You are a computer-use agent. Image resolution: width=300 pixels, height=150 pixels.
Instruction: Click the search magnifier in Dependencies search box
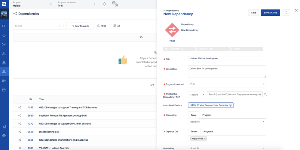tap(63, 26)
